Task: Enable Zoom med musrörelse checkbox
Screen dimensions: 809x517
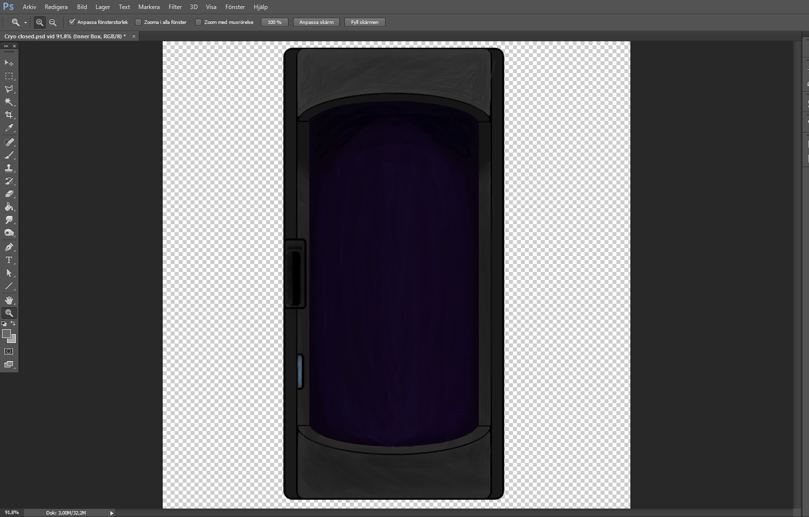Action: 199,22
